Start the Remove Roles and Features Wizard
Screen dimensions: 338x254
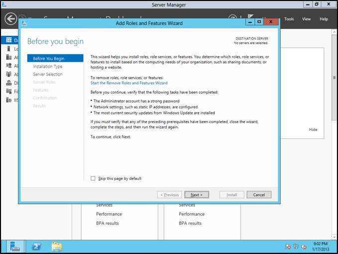[129, 83]
